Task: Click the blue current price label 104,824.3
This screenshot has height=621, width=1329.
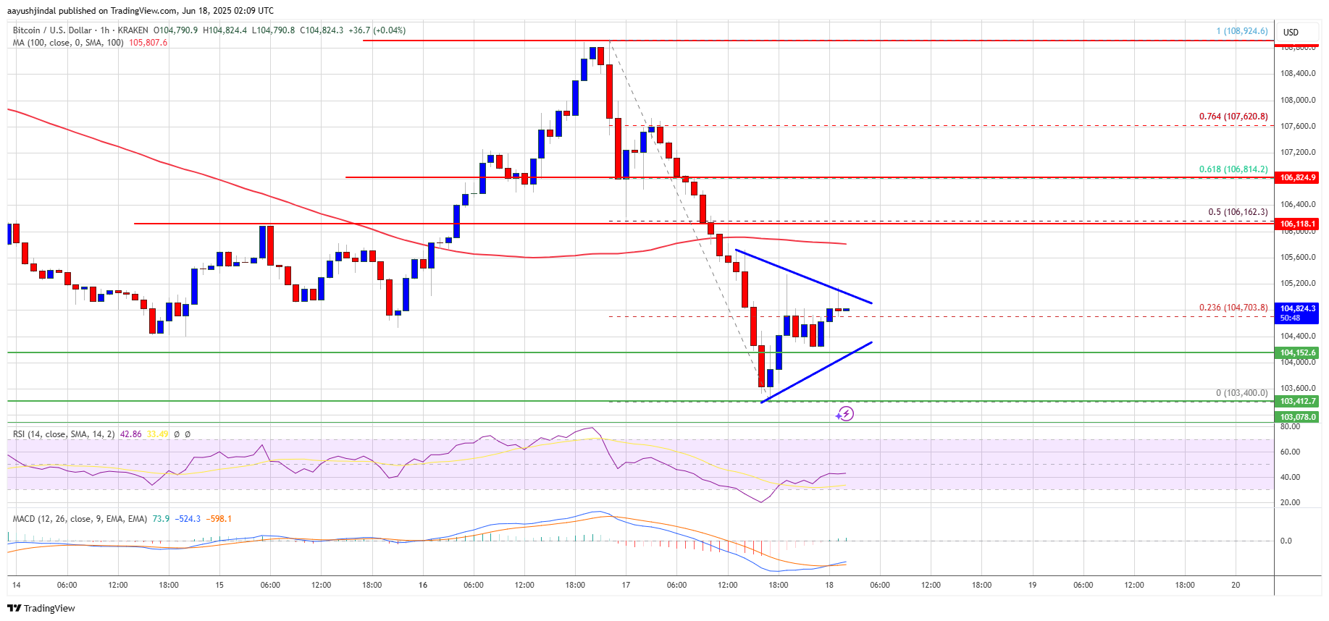Action: [1297, 308]
